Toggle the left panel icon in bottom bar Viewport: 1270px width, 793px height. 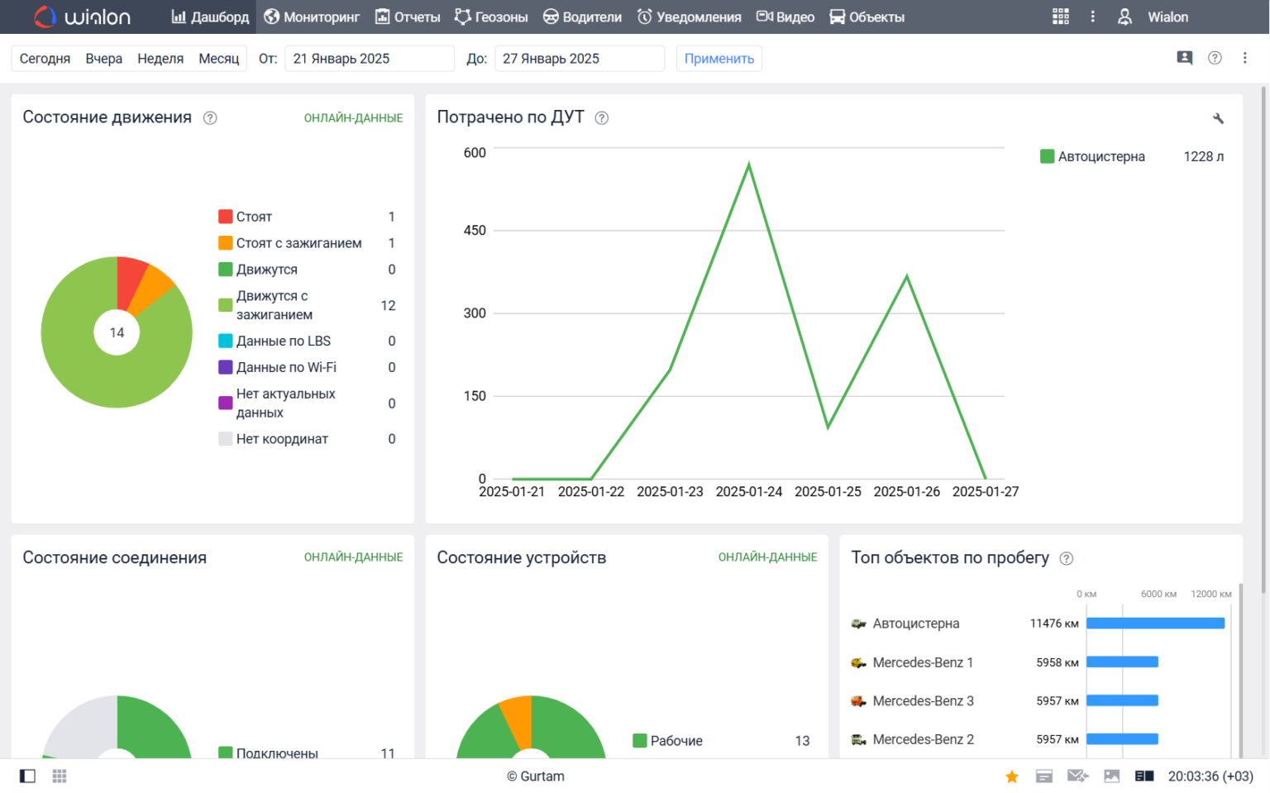pos(27,776)
